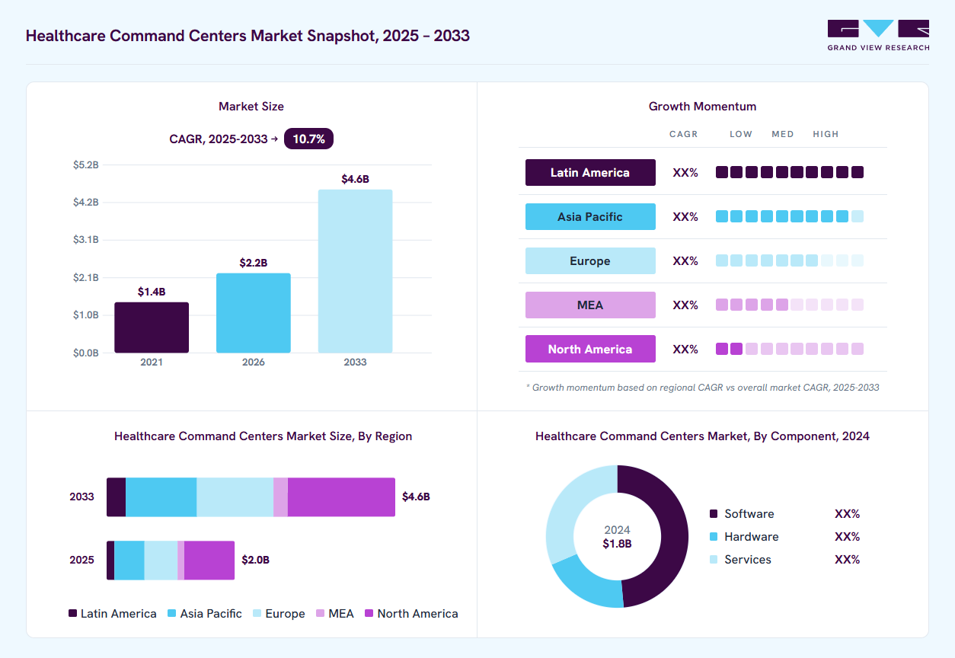Click Asia Pacific segment in 2033 bar
Screen dimensions: 955x658
[x=161, y=497]
